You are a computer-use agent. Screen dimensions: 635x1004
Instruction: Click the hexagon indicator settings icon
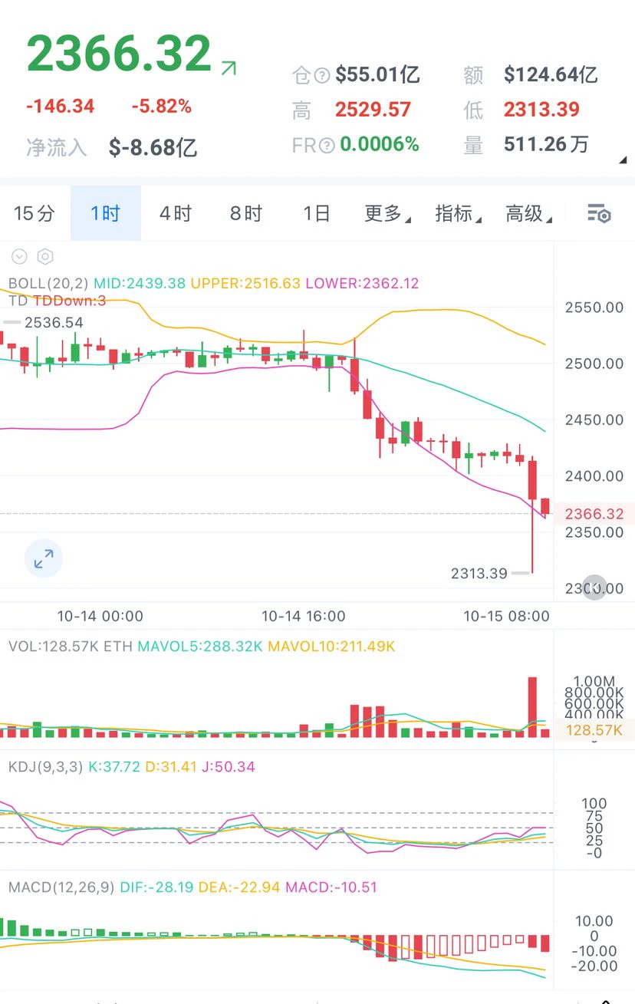tap(44, 257)
